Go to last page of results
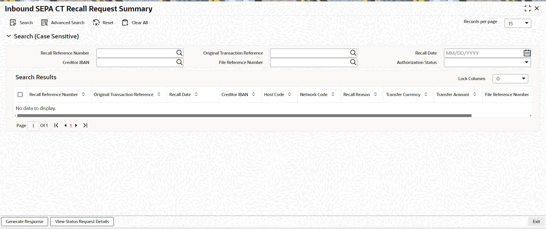The image size is (546, 229). [x=85, y=125]
